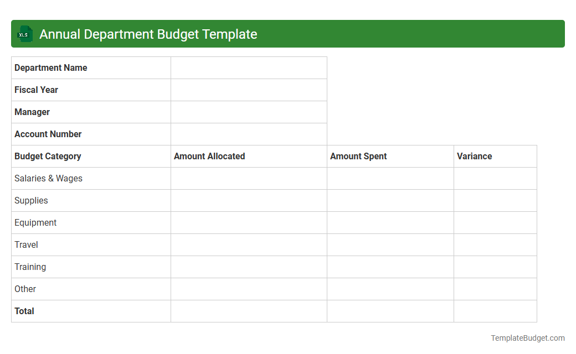Click the Other budget category cell
Viewport: 576px width, 354px height.
click(x=25, y=289)
